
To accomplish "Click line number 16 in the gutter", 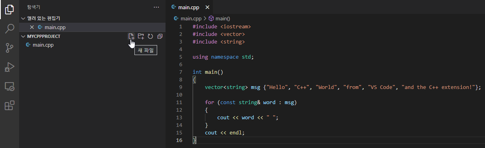I will click(179, 140).
